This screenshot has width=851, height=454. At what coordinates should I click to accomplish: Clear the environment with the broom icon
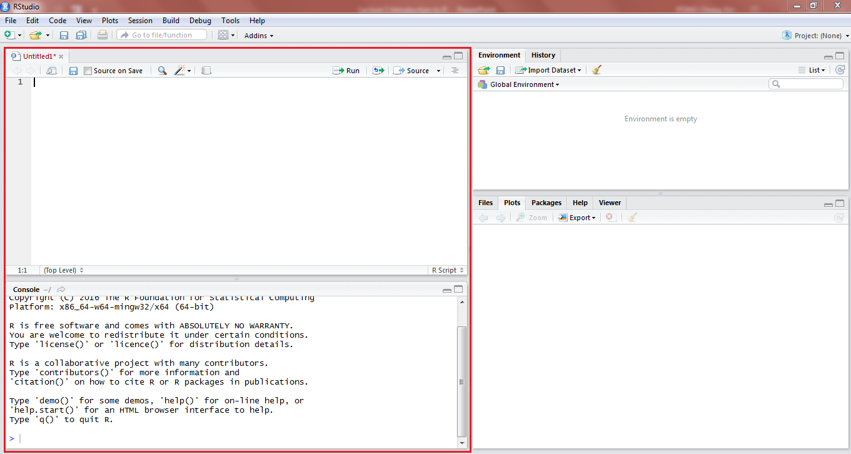tap(597, 70)
